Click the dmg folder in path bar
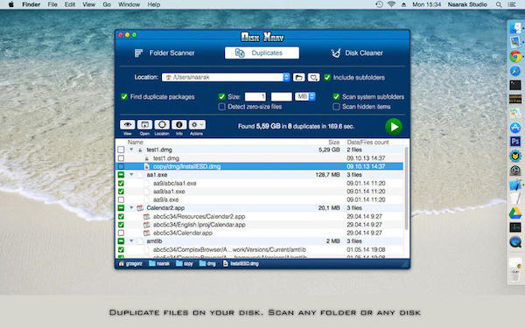 coord(207,264)
